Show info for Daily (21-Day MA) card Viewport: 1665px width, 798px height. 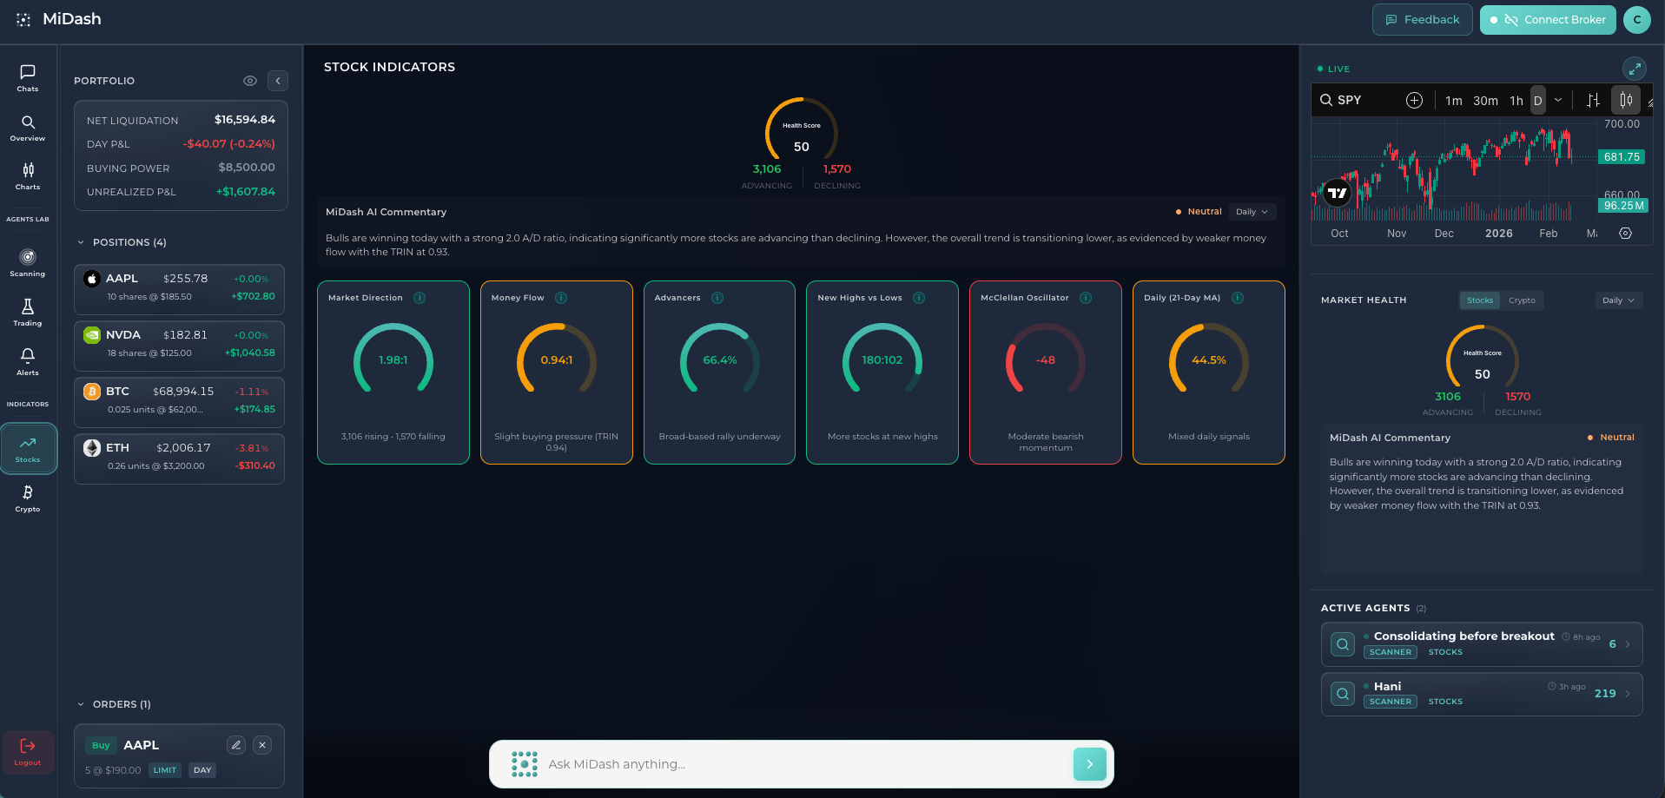coord(1238,298)
